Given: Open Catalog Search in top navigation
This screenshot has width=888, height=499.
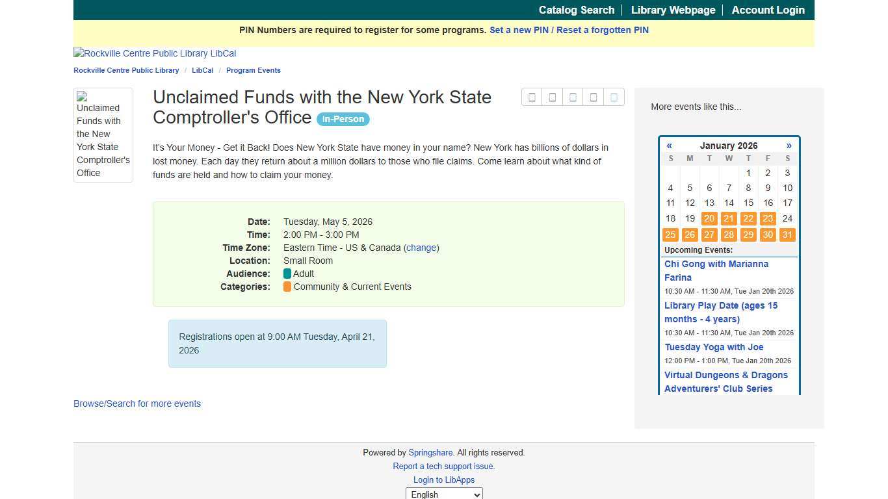Looking at the screenshot, I should tap(576, 10).
